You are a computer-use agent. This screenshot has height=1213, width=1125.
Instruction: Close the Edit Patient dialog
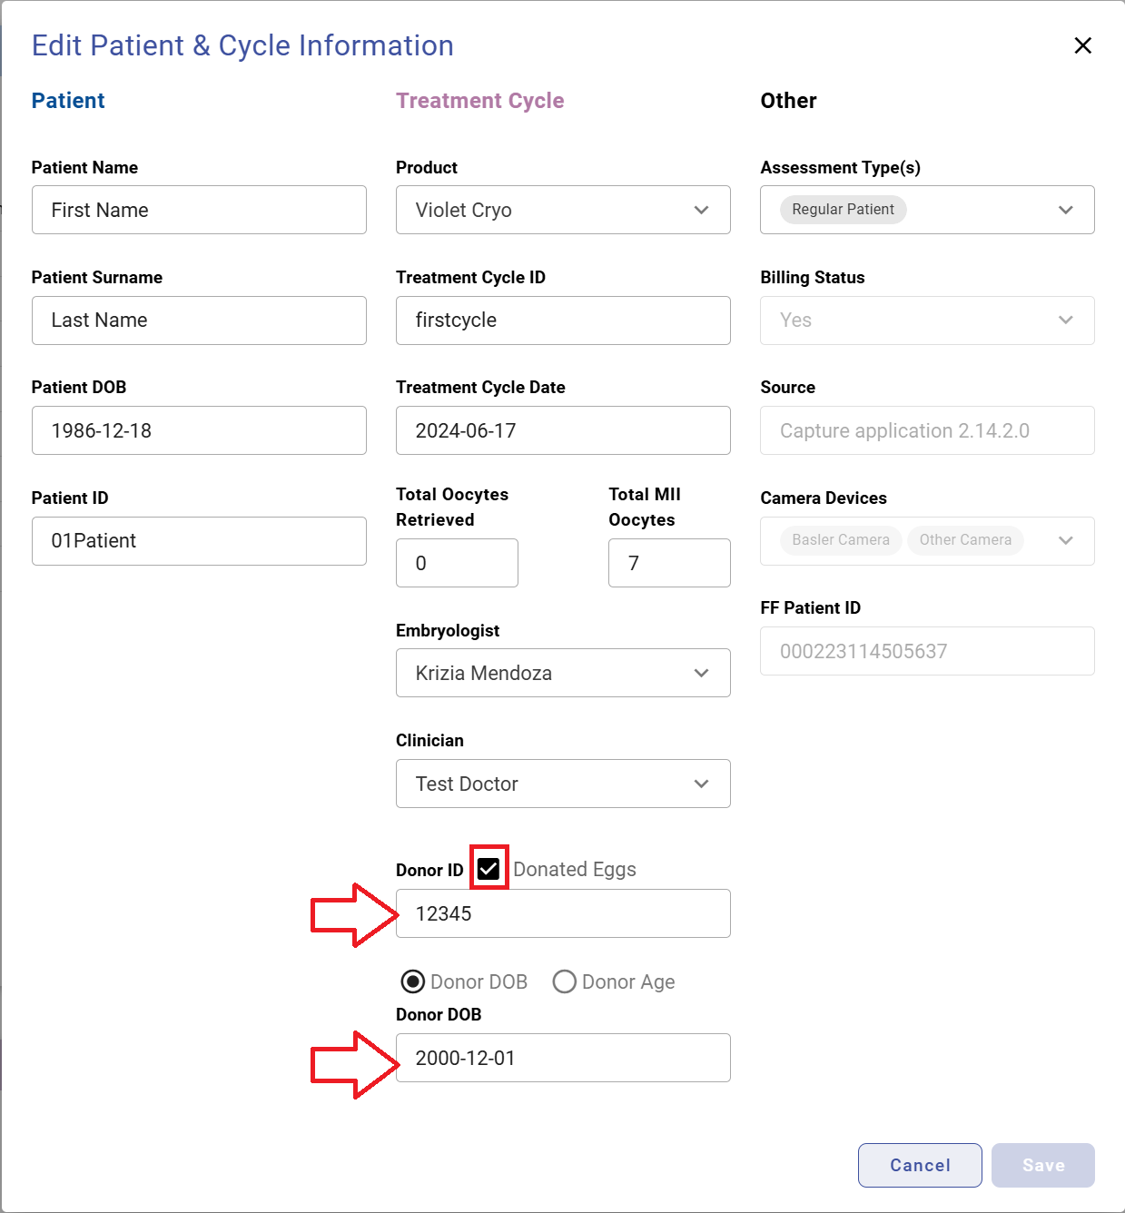(1082, 45)
